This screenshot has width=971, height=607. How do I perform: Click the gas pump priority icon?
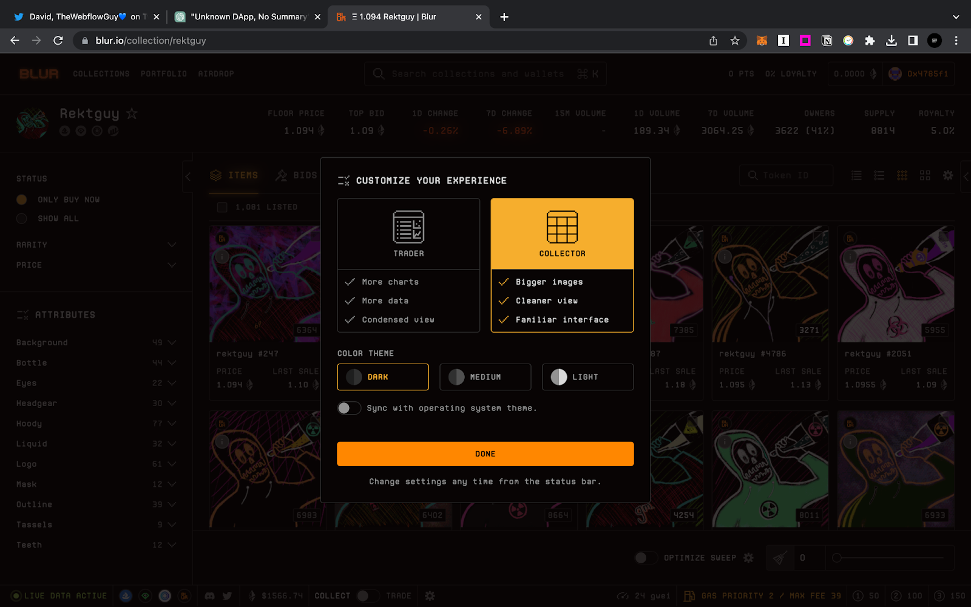point(689,596)
